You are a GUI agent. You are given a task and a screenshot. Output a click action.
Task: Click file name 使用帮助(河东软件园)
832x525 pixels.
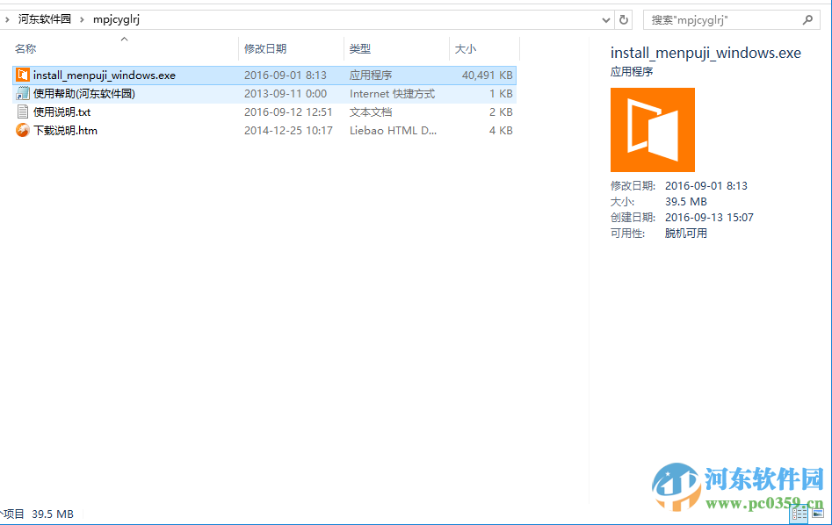coord(84,94)
